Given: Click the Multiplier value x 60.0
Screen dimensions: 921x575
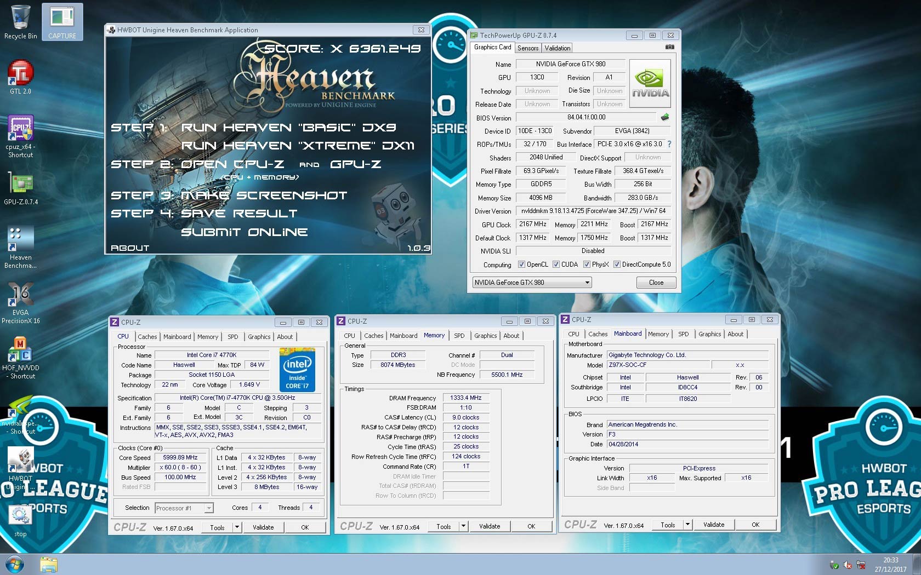Looking at the screenshot, I should point(180,468).
